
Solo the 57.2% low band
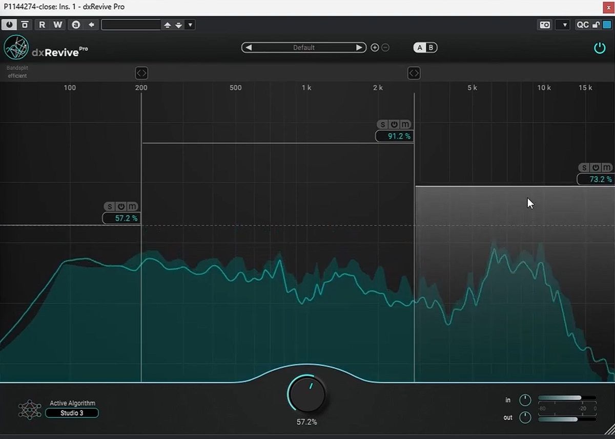click(x=109, y=207)
